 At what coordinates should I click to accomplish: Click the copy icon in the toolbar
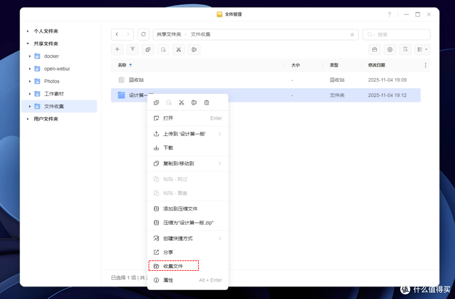[148, 50]
